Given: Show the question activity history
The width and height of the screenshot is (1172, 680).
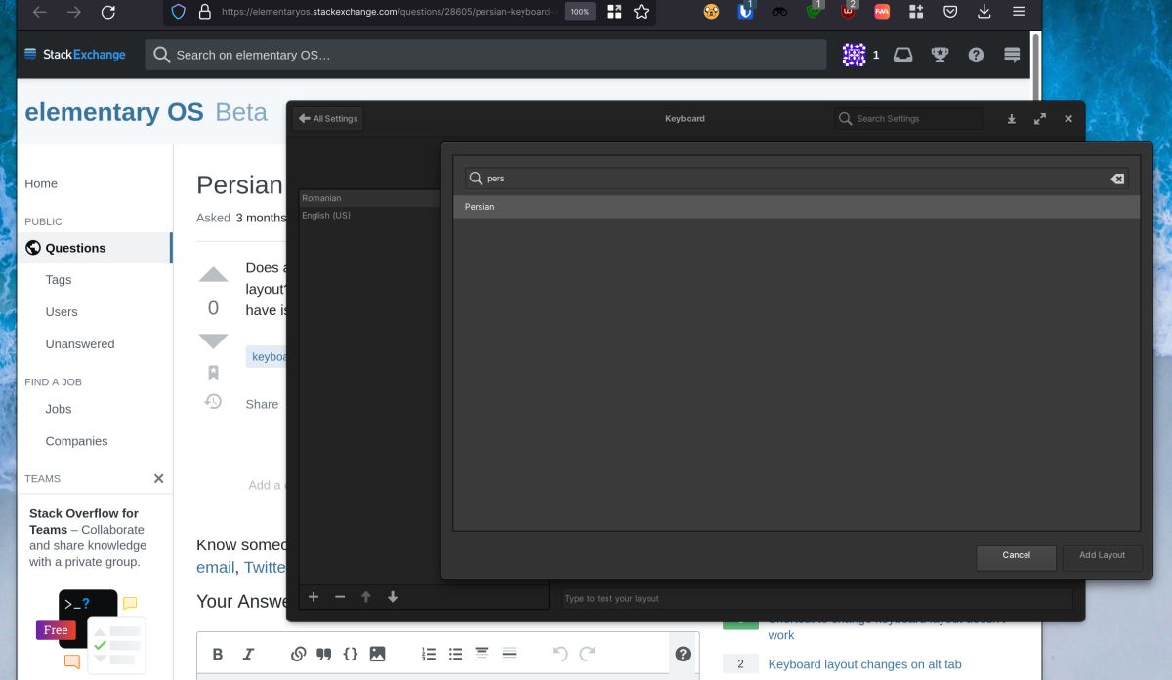Looking at the screenshot, I should coord(213,401).
